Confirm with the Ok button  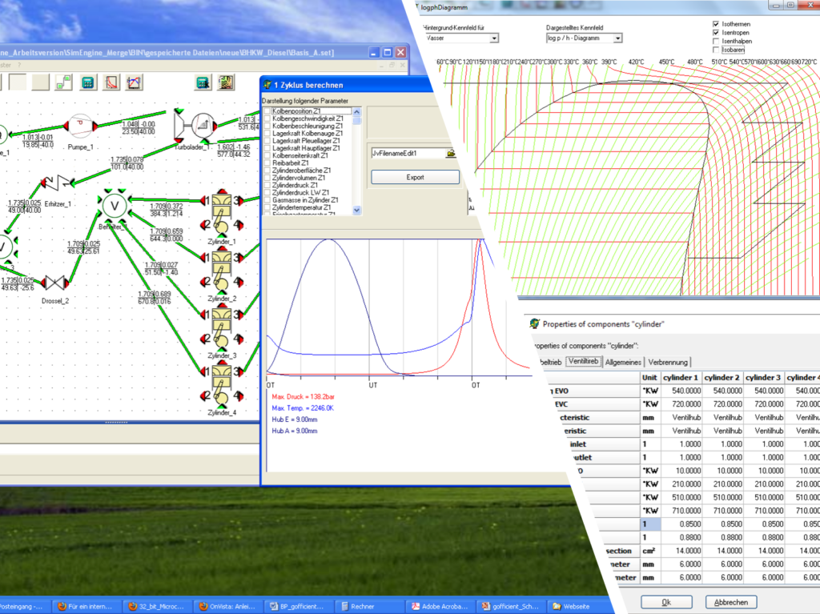click(x=666, y=602)
